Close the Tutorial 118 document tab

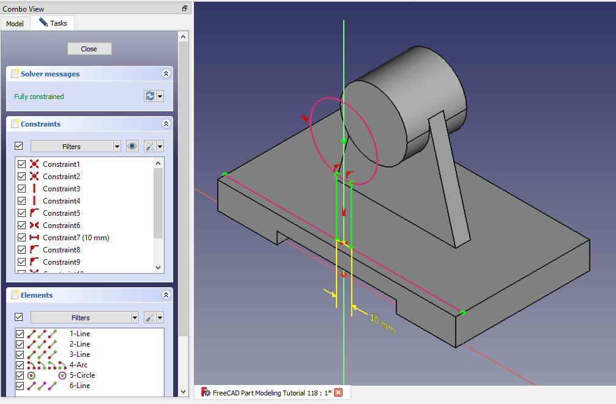pos(338,392)
